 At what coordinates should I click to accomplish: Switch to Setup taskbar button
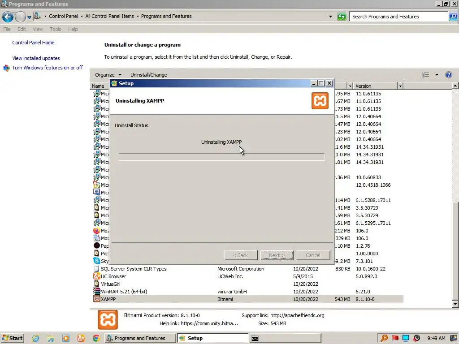pyautogui.click(x=213, y=339)
